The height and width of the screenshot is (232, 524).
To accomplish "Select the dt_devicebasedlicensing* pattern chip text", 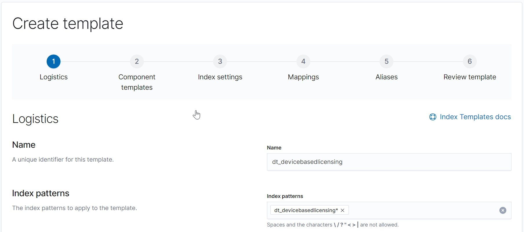I will [306, 210].
